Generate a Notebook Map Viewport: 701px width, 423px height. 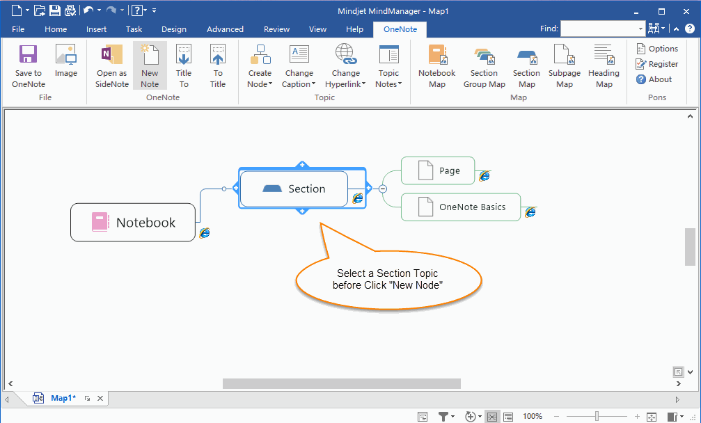click(436, 66)
